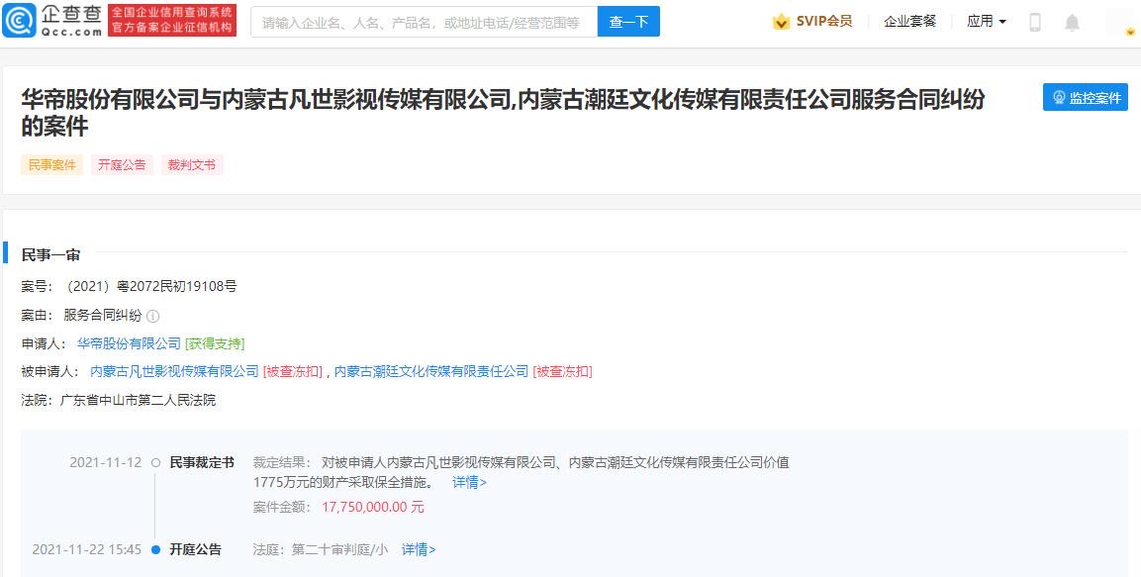Click first 被查冻扣 label after 凡世影视
This screenshot has height=577, width=1141.
click(x=293, y=372)
